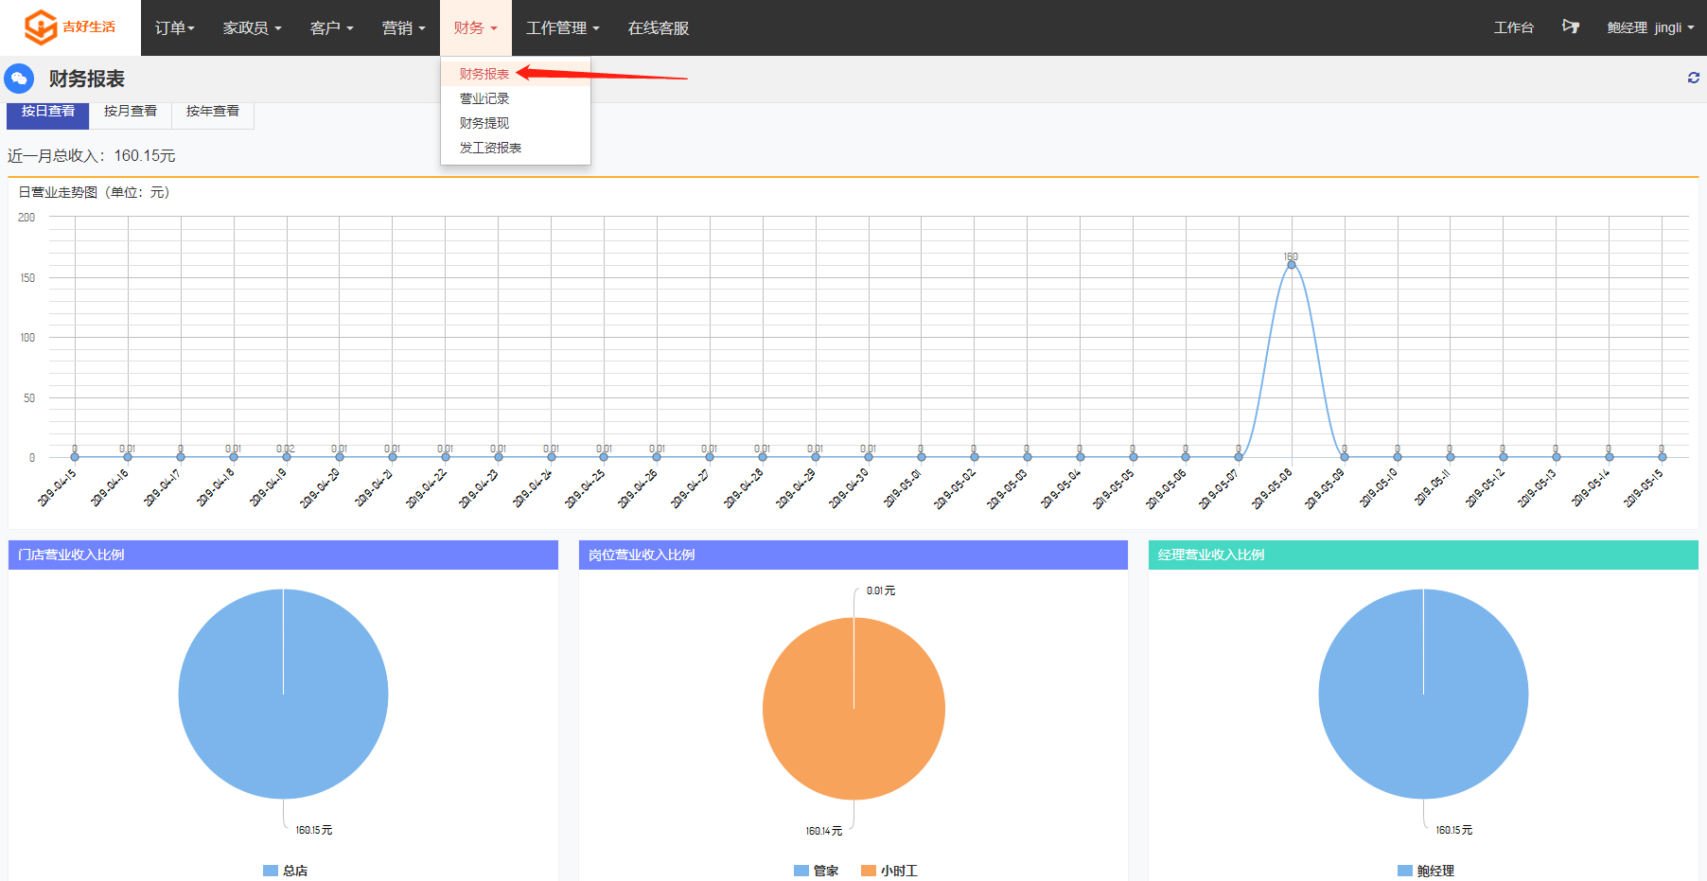Viewport: 1707px width, 881px height.
Task: Click the blue pie in 经理营业收入比例
Action: [1423, 694]
